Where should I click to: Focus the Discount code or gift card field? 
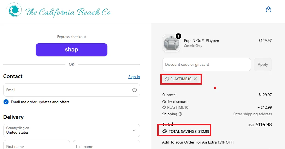tap(206, 65)
